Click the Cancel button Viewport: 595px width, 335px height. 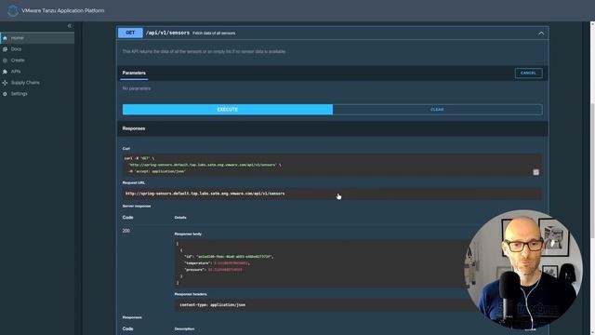(x=528, y=73)
